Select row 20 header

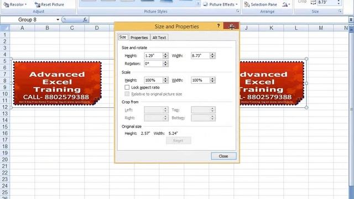point(5,160)
